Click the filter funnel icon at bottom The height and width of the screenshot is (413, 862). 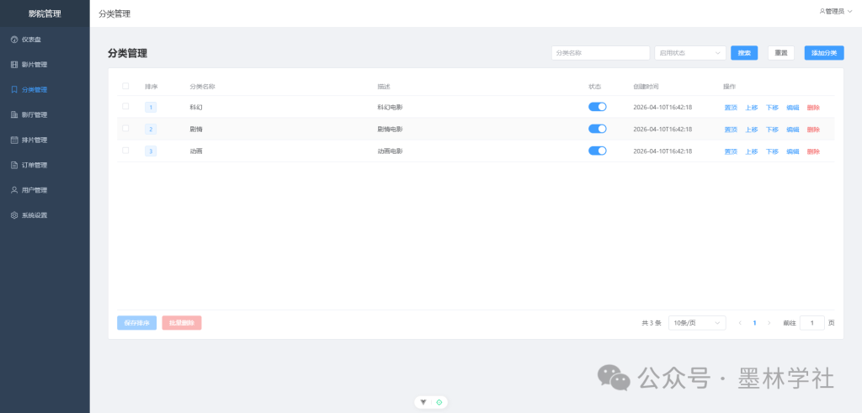[x=423, y=402]
